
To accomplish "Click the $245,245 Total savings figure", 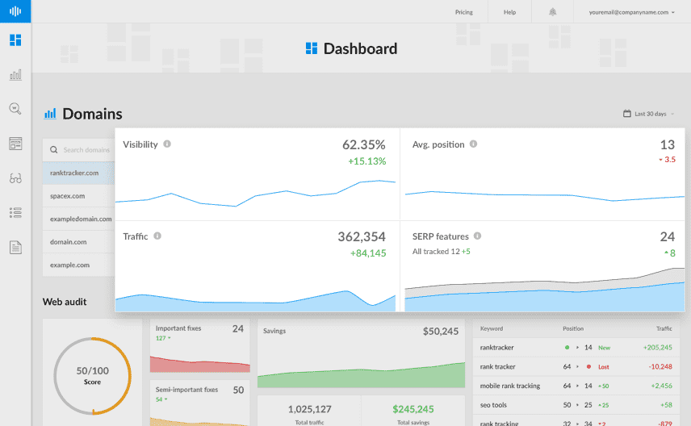I will 413,409.
